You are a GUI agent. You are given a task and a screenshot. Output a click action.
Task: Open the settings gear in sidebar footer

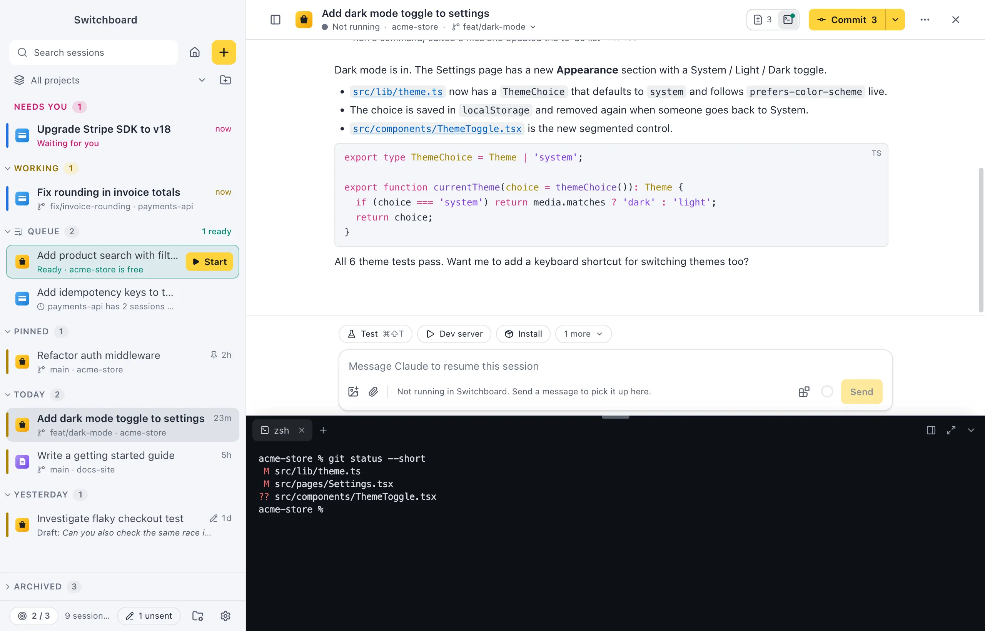(225, 616)
